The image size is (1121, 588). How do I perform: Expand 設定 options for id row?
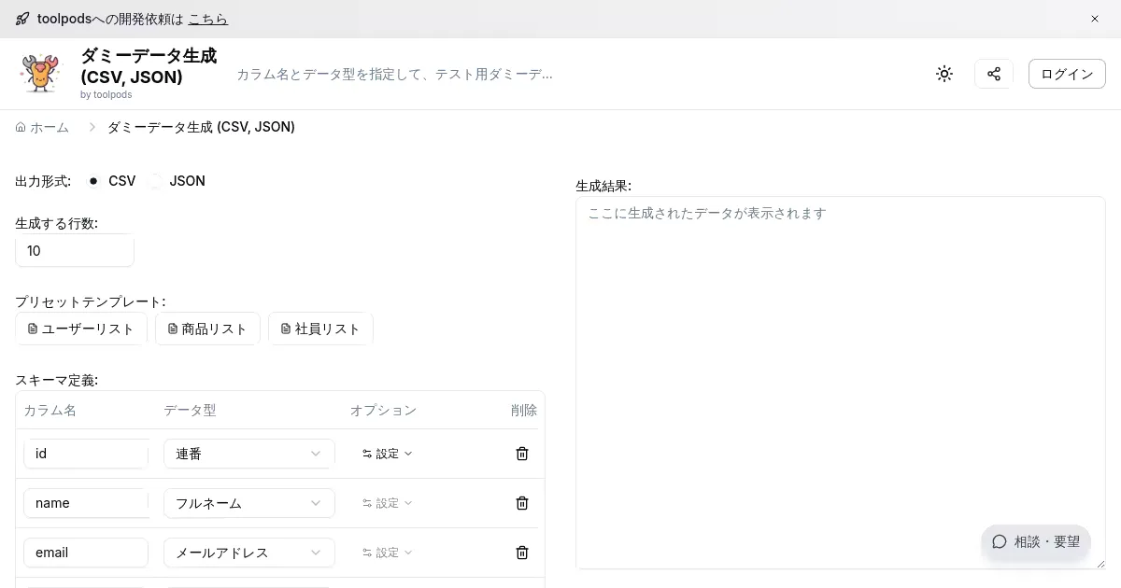point(387,454)
